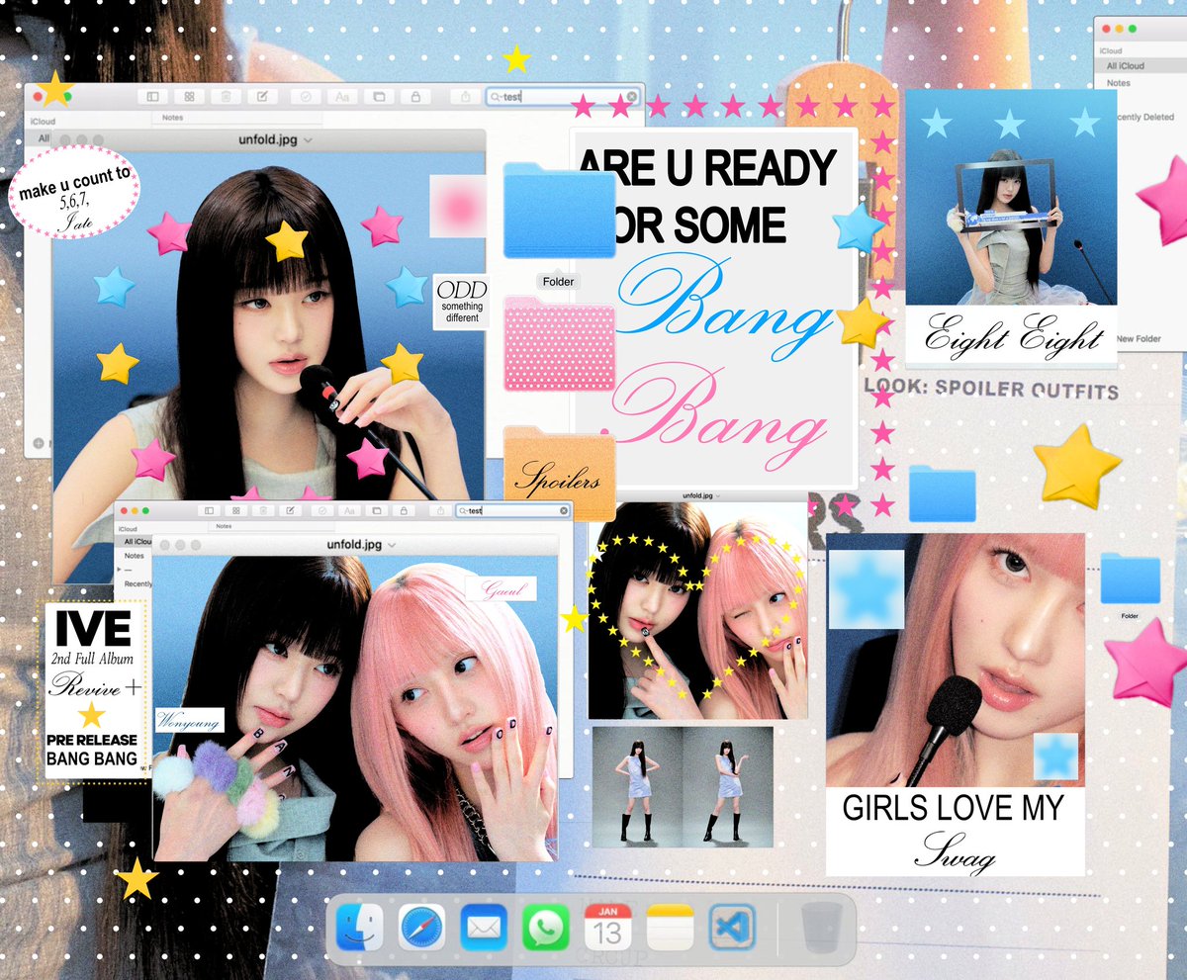Switch to grid view in lower Notes window
This screenshot has height=980, width=1187.
(x=235, y=510)
